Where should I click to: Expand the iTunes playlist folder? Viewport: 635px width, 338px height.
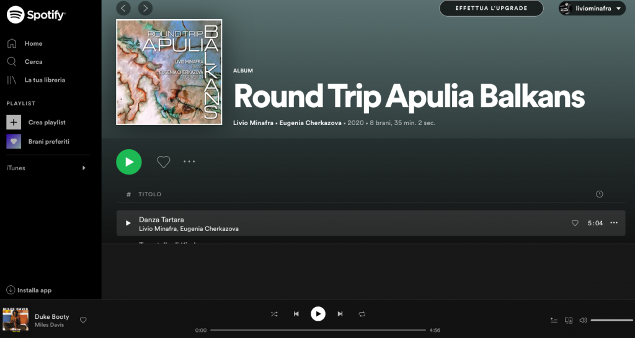pos(84,168)
